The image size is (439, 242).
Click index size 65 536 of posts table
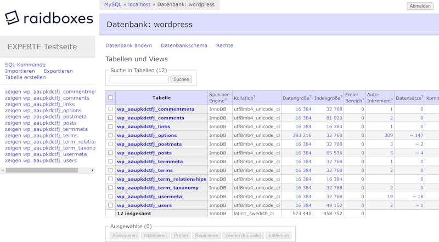click(334, 153)
